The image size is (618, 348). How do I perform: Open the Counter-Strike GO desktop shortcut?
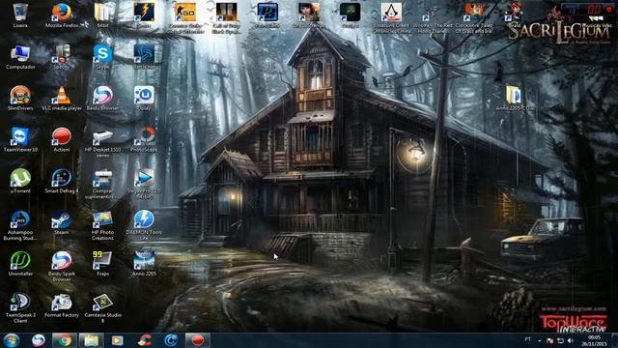click(185, 16)
